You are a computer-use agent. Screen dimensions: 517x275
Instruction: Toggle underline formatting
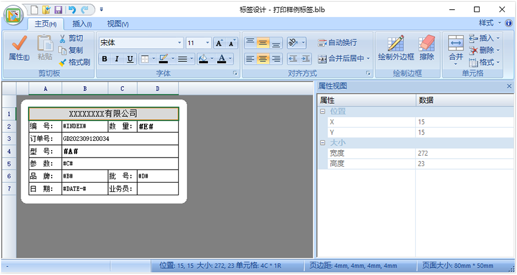tap(130, 59)
